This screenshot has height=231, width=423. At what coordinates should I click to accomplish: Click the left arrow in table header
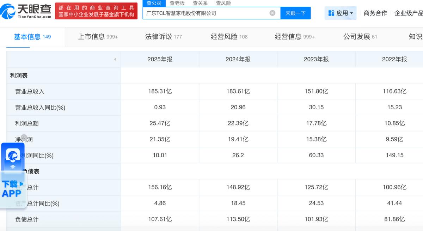[115, 59]
